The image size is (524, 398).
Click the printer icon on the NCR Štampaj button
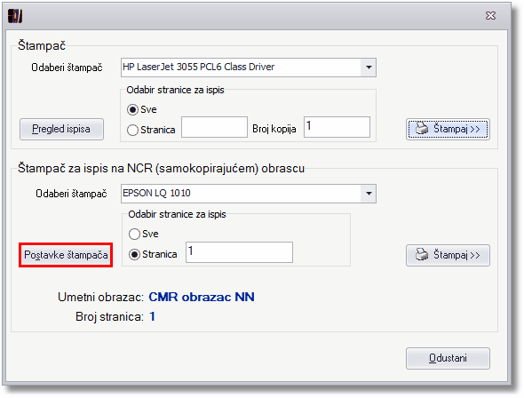coord(421,255)
